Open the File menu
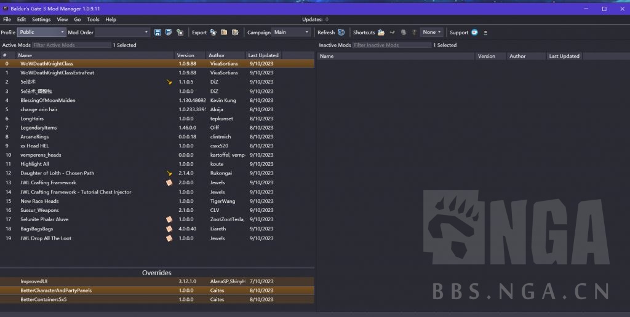Viewport: 630px width, 317px height. click(x=7, y=19)
